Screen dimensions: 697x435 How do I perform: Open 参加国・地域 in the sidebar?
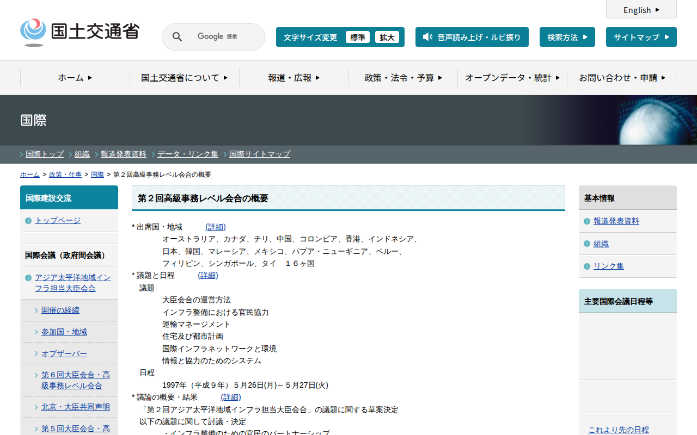[x=64, y=332]
